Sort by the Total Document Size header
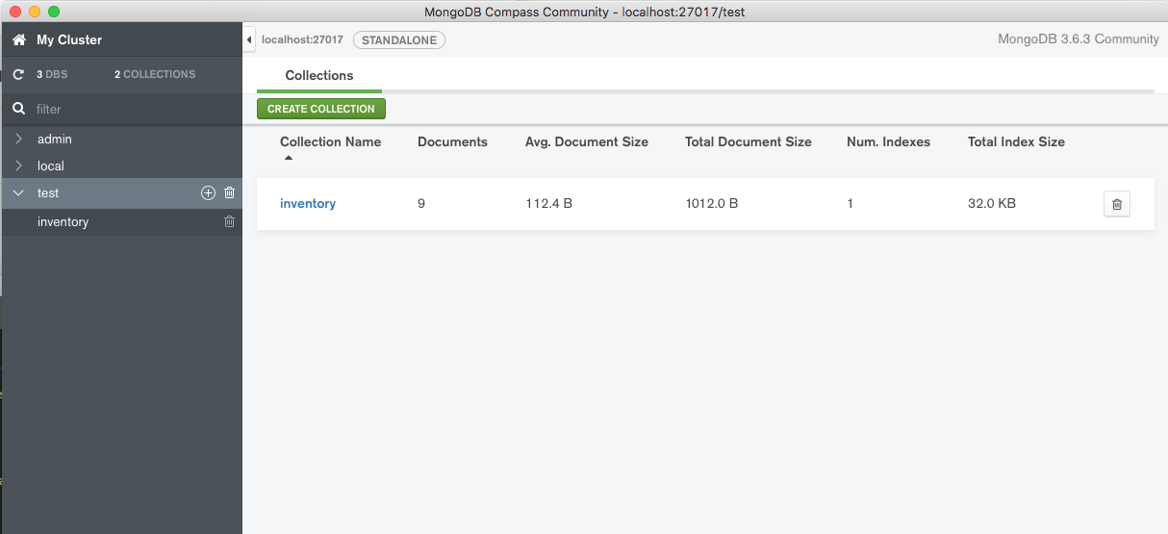This screenshot has height=534, width=1168. click(x=749, y=141)
